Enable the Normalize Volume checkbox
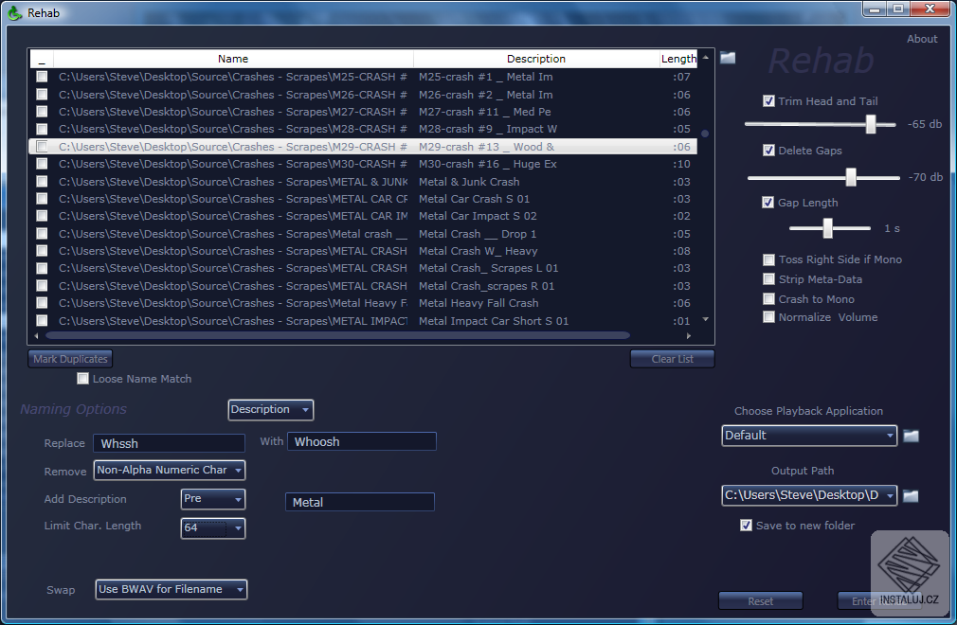Viewport: 957px width, 625px height. tap(769, 317)
